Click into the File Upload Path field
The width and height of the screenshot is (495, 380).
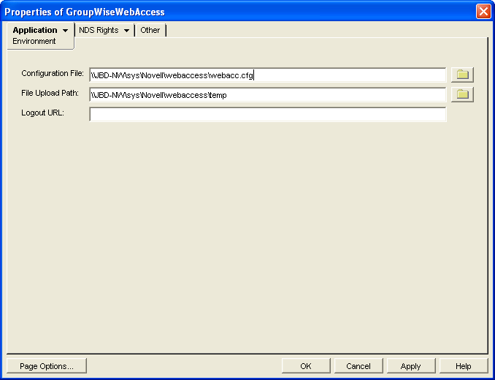(268, 94)
